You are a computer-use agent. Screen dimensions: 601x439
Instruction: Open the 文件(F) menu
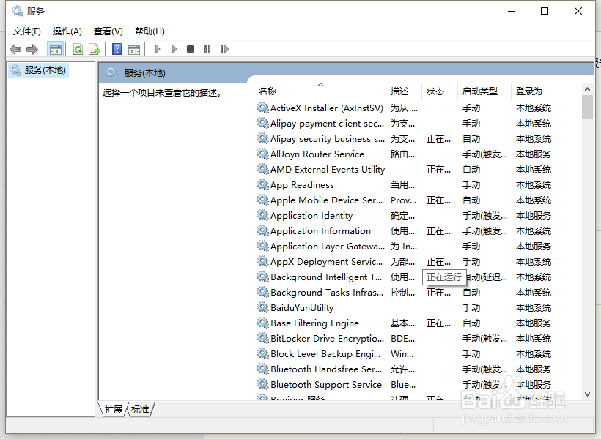pyautogui.click(x=27, y=31)
